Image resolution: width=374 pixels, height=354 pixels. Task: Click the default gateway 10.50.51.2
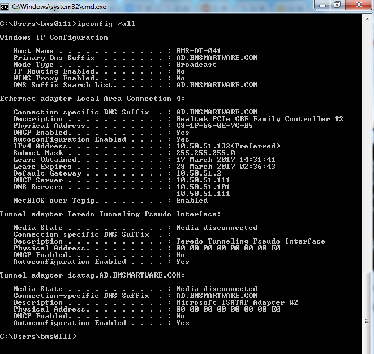click(x=199, y=173)
